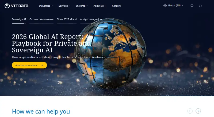This screenshot has width=214, height=117.
Task: Click the envelope contact icon
Action: [200, 6]
